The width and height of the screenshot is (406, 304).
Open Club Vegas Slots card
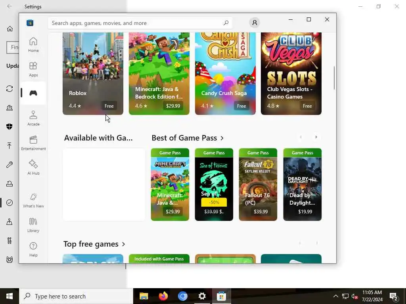[291, 74]
